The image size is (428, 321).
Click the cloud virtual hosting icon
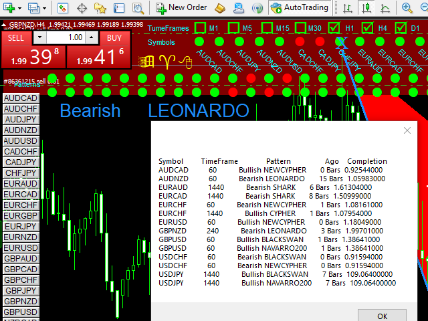point(239,8)
